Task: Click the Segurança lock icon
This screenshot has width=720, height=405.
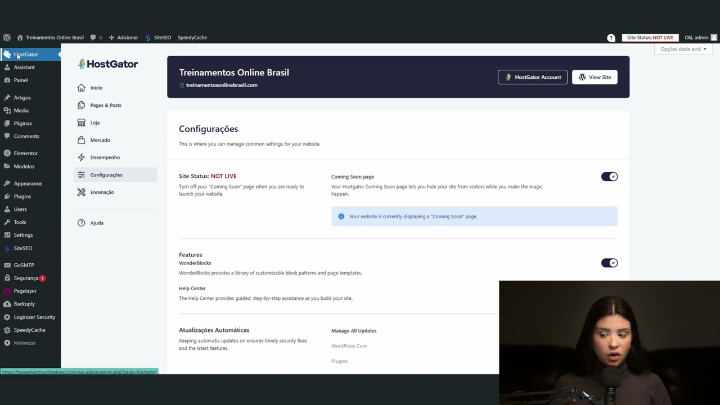Action: pyautogui.click(x=7, y=278)
